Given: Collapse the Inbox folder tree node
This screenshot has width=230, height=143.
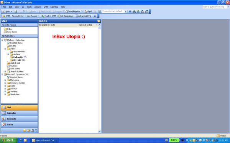Looking at the screenshot, I should tap(5, 48).
